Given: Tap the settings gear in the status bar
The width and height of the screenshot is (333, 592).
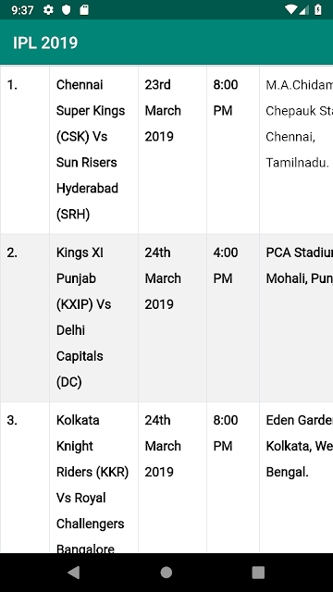Looking at the screenshot, I should 48,10.
